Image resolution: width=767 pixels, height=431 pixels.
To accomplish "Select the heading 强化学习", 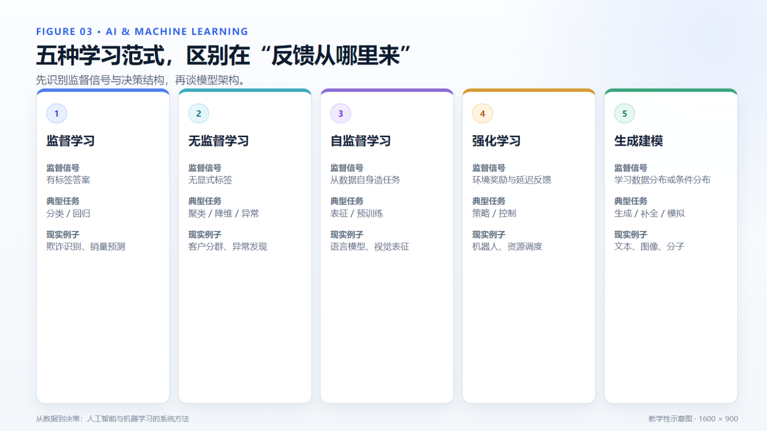I will click(x=496, y=141).
